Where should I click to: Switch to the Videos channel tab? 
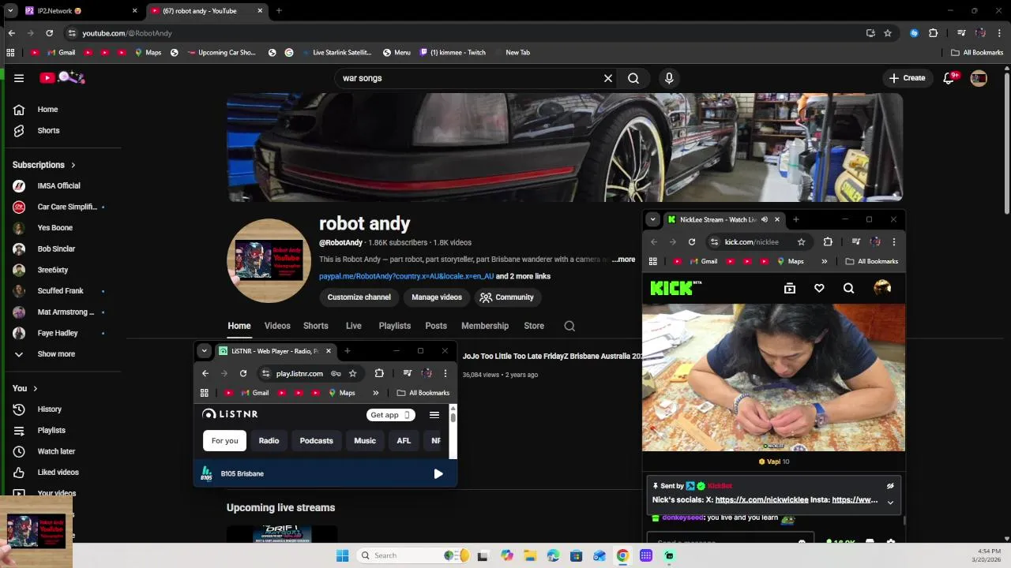point(277,326)
